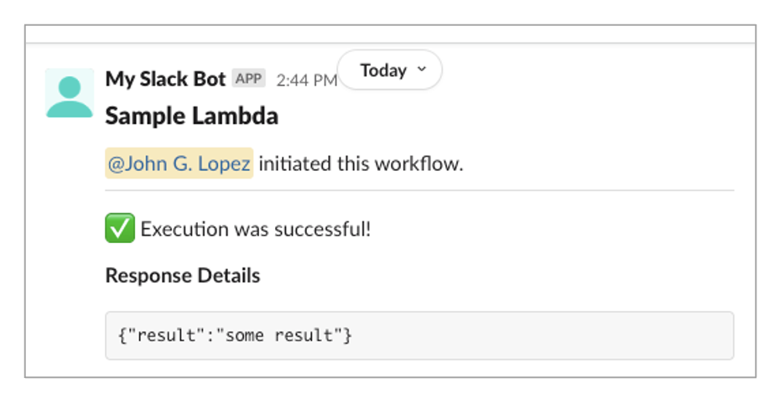The height and width of the screenshot is (399, 780).
Task: Click the APP badge next to bot name
Action: pyautogui.click(x=248, y=79)
